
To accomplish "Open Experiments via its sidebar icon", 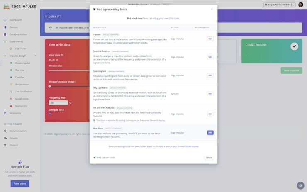I will pos(5,41).
